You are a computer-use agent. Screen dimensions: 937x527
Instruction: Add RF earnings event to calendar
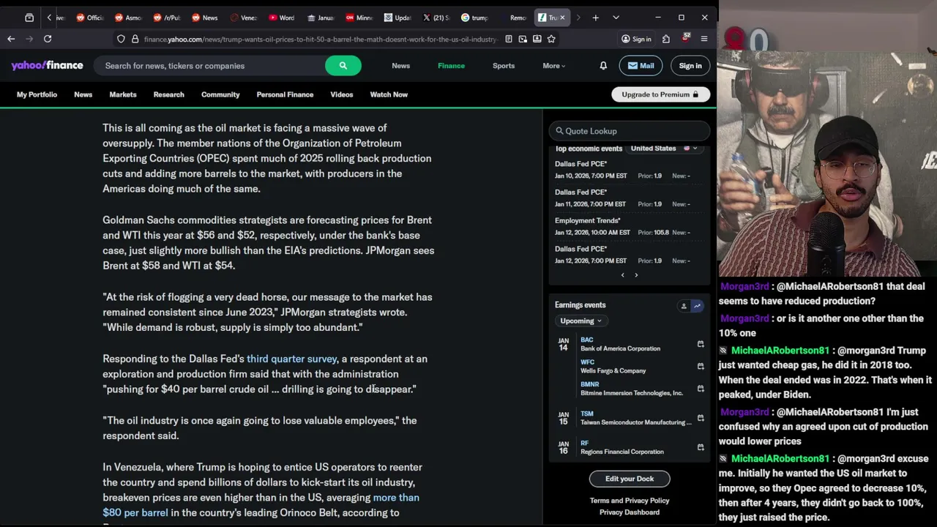tap(701, 447)
